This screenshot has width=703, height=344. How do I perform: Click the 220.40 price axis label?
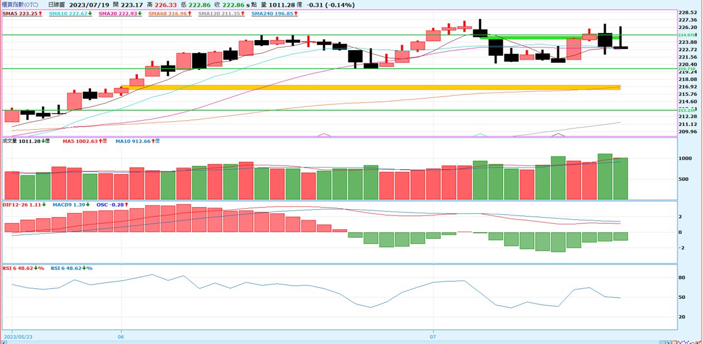pyautogui.click(x=687, y=65)
